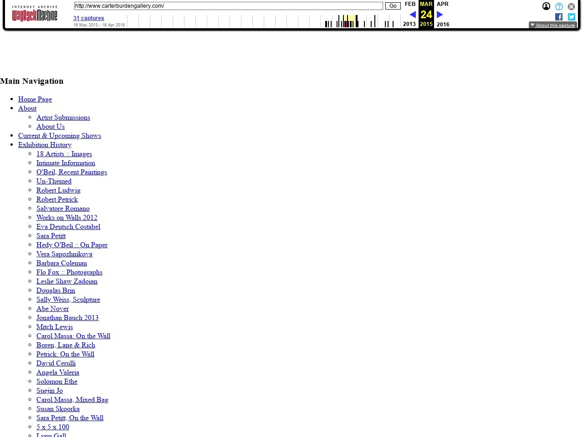
Task: Go to next capture arrow
Action: pyautogui.click(x=440, y=15)
